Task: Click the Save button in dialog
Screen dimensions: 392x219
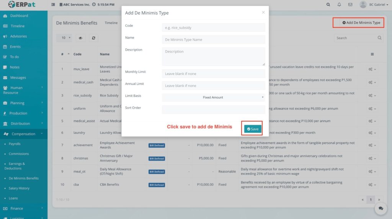Action: [x=253, y=129]
